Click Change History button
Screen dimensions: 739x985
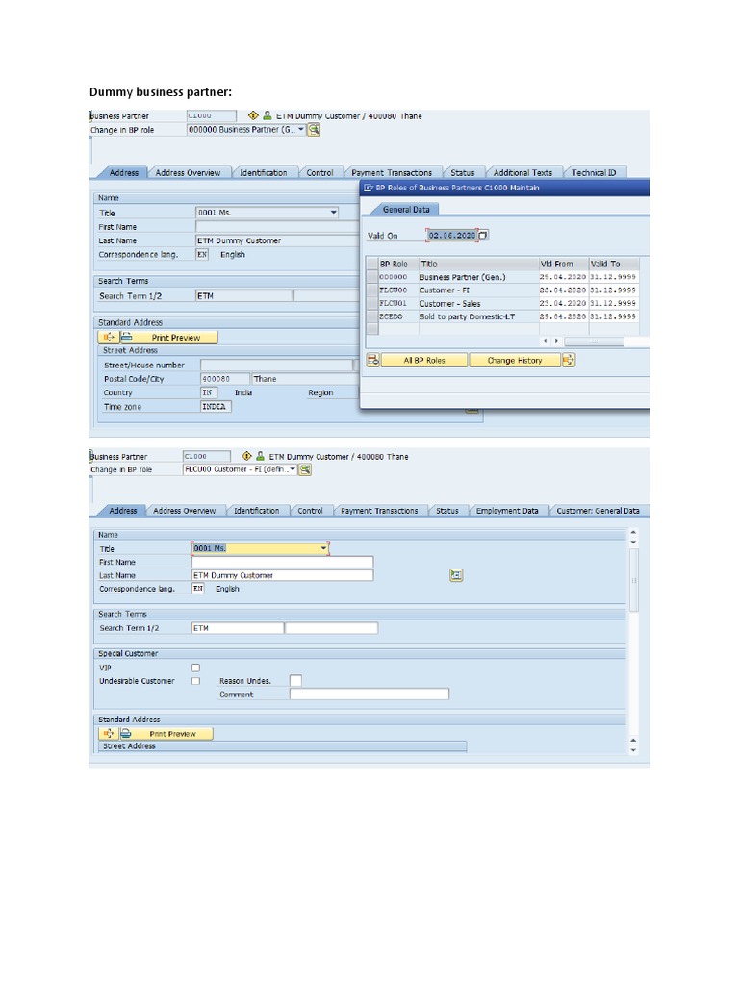tap(515, 360)
